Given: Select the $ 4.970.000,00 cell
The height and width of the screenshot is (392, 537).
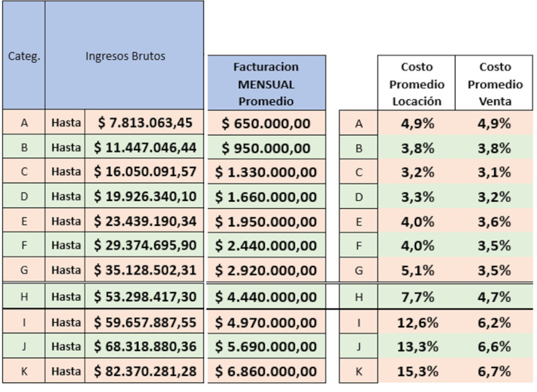Looking at the screenshot, I should pos(266,322).
